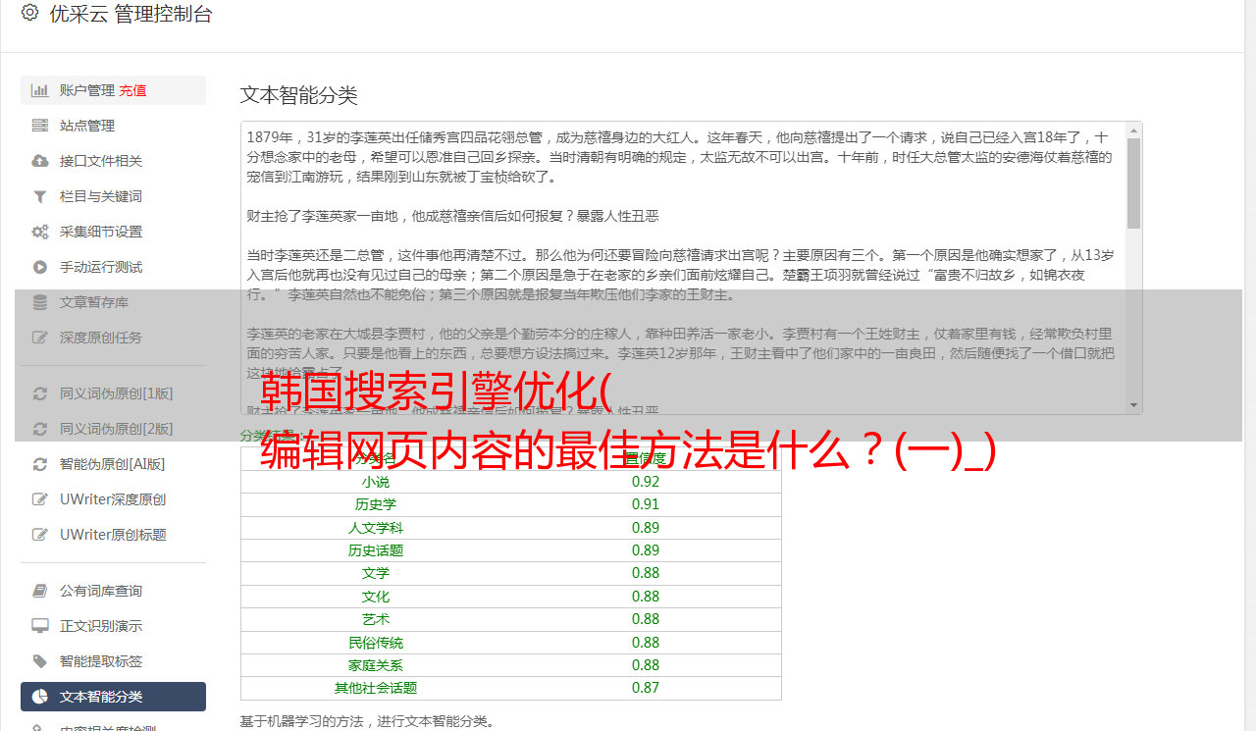Click the gear icon beside 优采云 管理控制台

click(x=30, y=13)
